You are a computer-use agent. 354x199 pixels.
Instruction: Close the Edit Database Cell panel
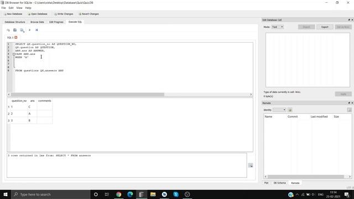tap(352, 20)
